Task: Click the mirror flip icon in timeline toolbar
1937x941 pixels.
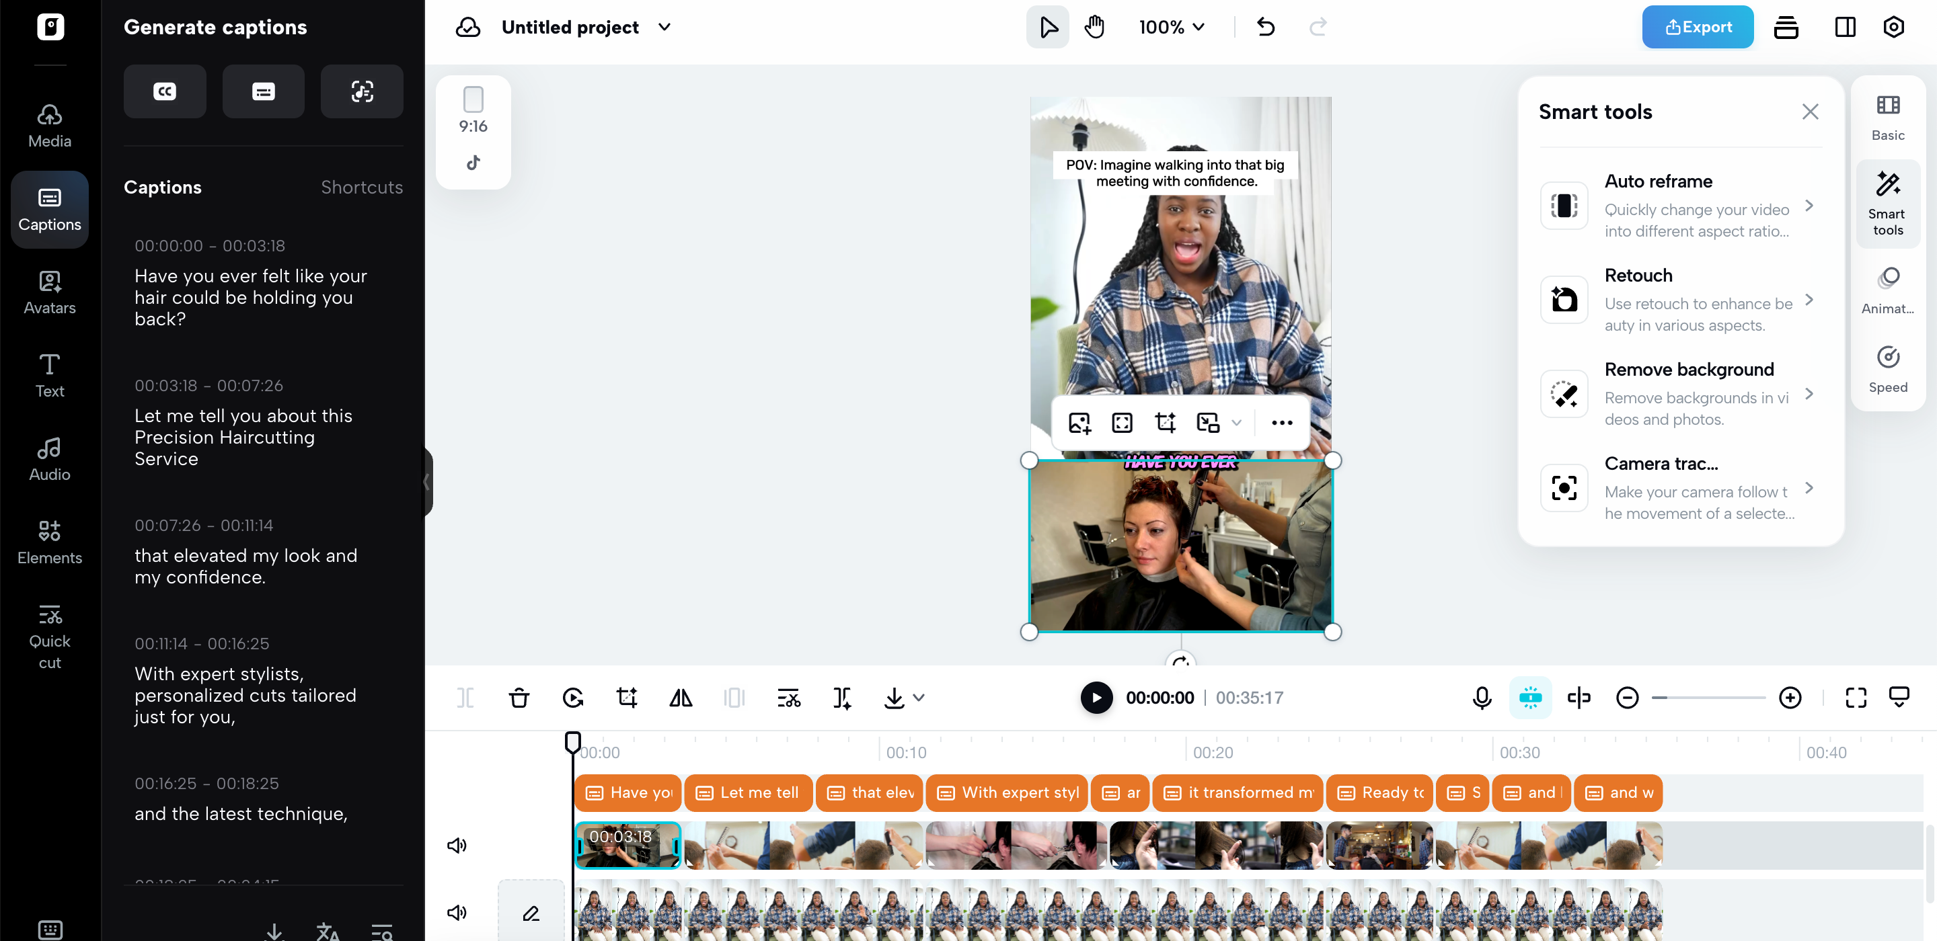Action: [681, 698]
